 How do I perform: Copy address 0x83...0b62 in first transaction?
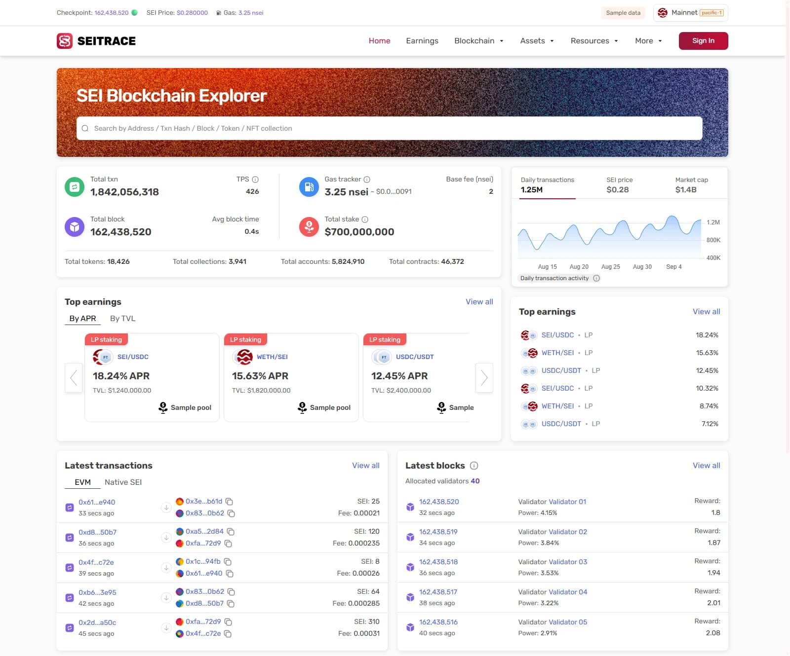pos(231,513)
